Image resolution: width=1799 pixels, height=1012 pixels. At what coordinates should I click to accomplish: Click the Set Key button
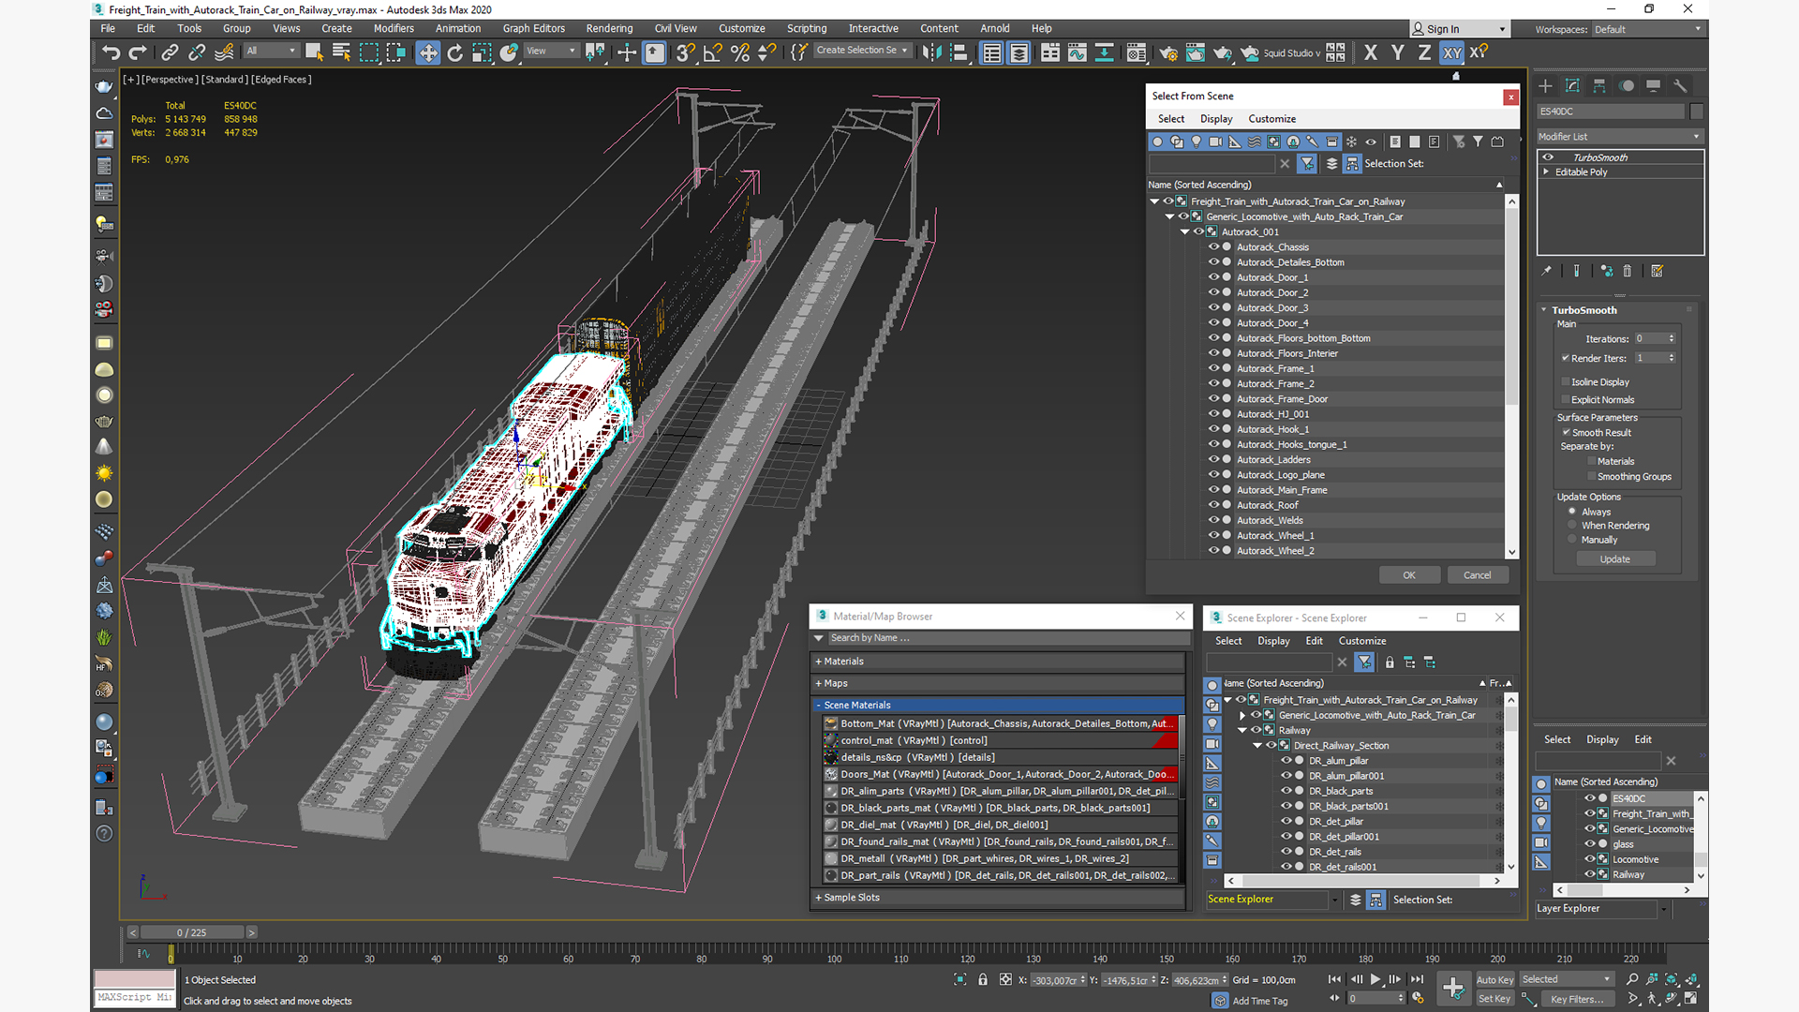click(1494, 999)
